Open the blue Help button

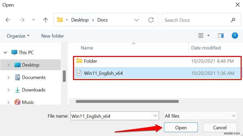235,35
